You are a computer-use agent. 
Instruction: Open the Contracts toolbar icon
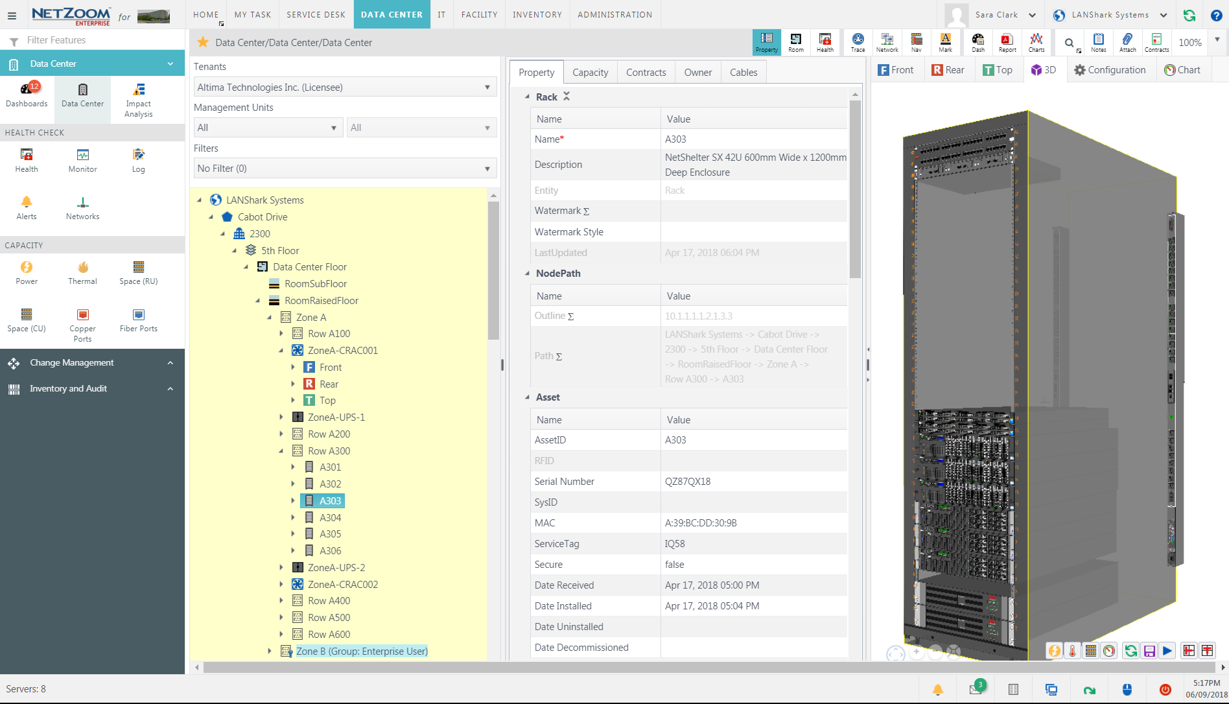coord(1156,42)
